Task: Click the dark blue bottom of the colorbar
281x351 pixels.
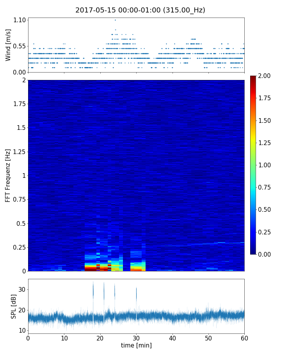Action: pyautogui.click(x=254, y=252)
